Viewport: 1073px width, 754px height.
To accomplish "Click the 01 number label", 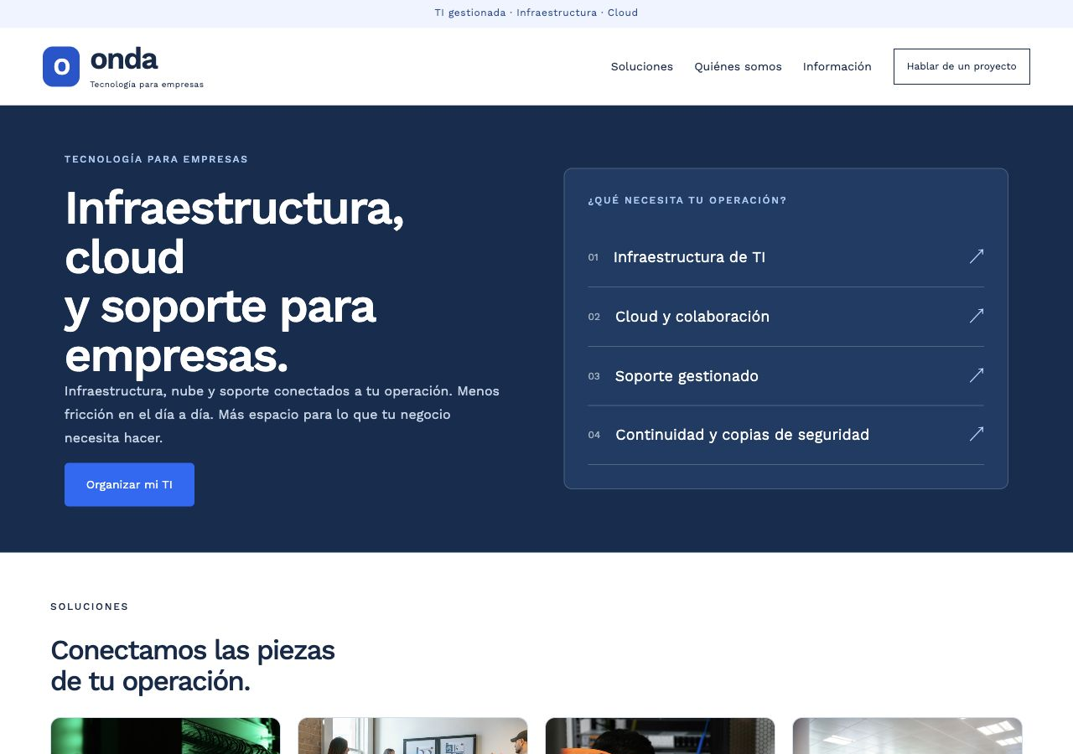I will click(594, 257).
